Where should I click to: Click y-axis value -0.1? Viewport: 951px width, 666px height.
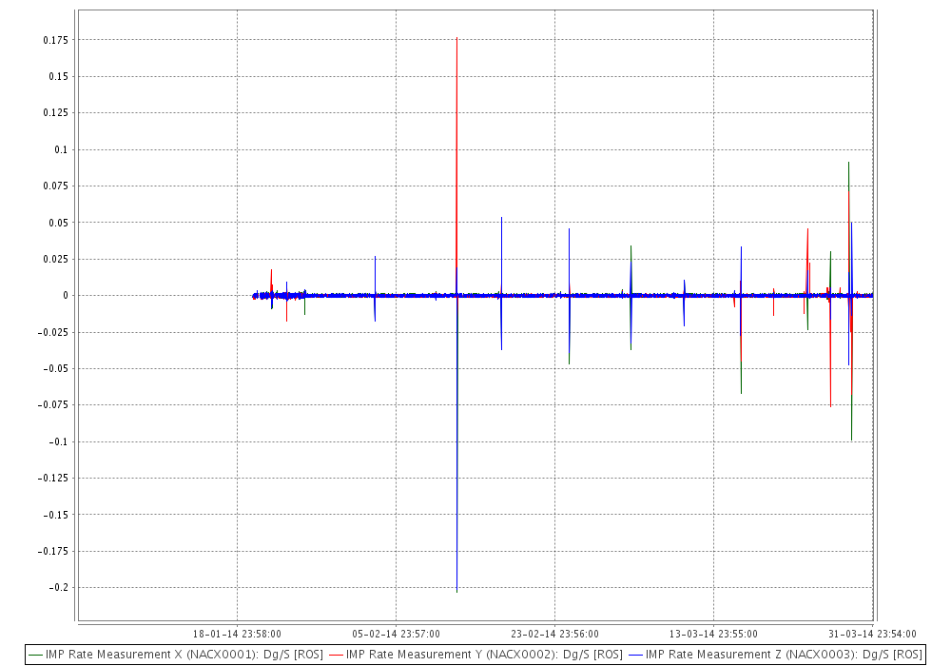[59, 441]
